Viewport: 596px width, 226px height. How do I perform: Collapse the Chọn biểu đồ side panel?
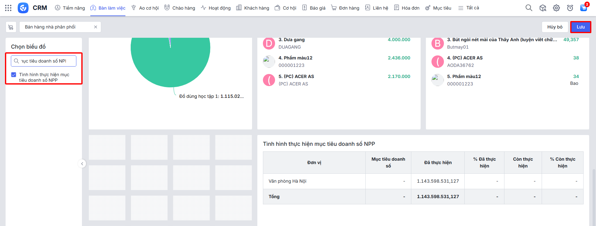[x=82, y=164]
